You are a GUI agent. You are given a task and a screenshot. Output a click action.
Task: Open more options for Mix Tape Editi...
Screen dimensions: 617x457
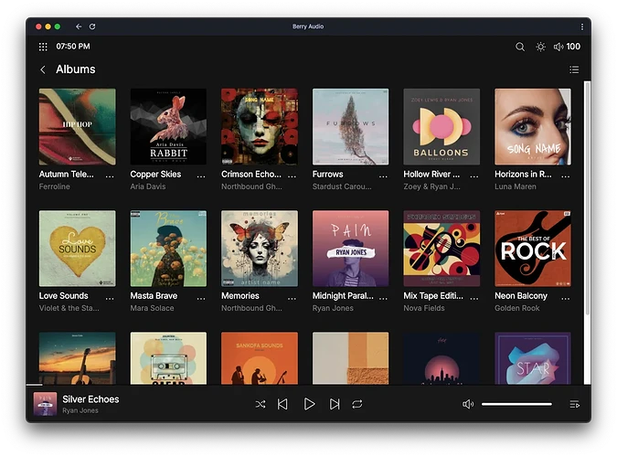474,298
